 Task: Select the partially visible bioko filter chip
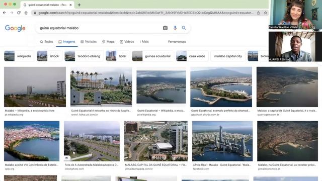(x=258, y=56)
